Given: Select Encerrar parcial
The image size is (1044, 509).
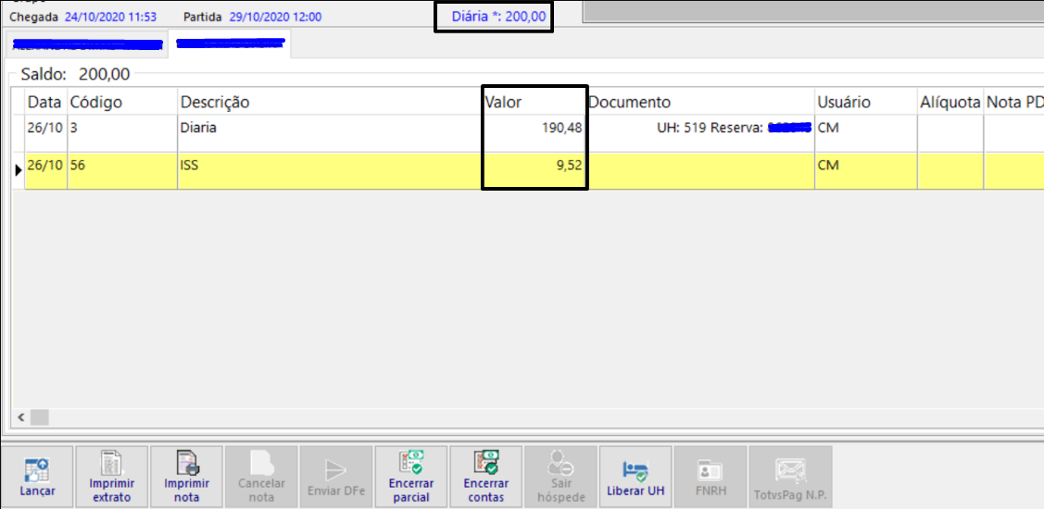Looking at the screenshot, I should (x=410, y=476).
